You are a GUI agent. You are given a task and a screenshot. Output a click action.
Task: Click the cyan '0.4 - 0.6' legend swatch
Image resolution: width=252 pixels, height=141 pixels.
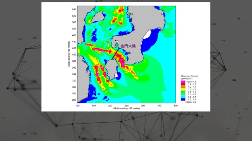[183, 97]
